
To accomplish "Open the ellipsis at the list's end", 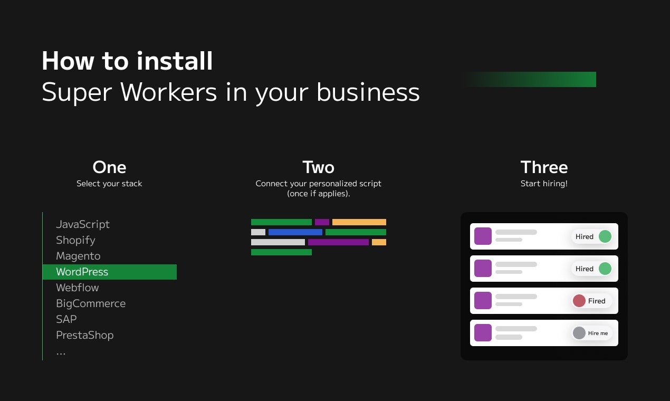I will click(x=61, y=353).
